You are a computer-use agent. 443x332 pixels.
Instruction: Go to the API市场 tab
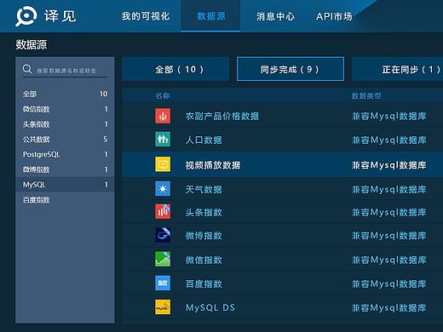tap(334, 16)
